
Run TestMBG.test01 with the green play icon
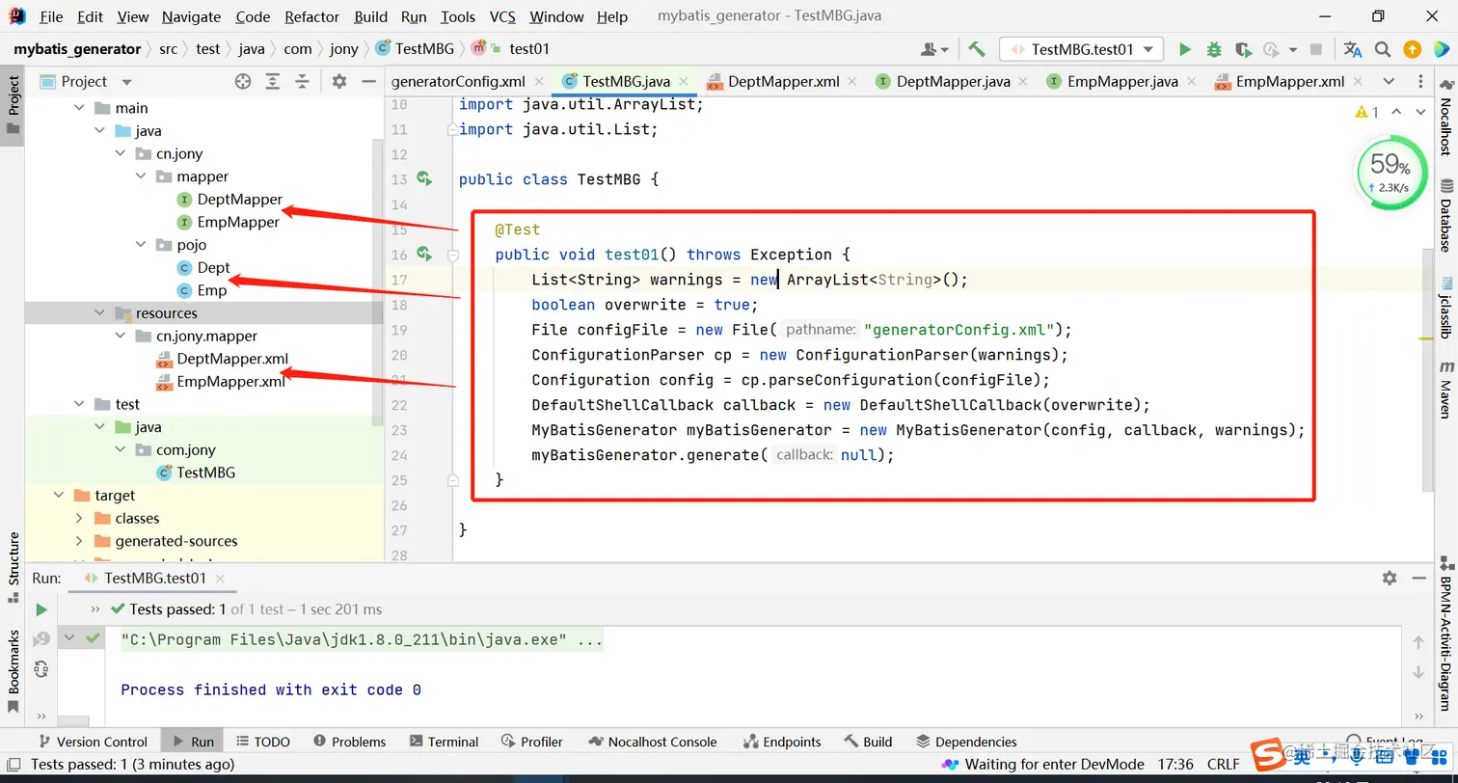1185,49
